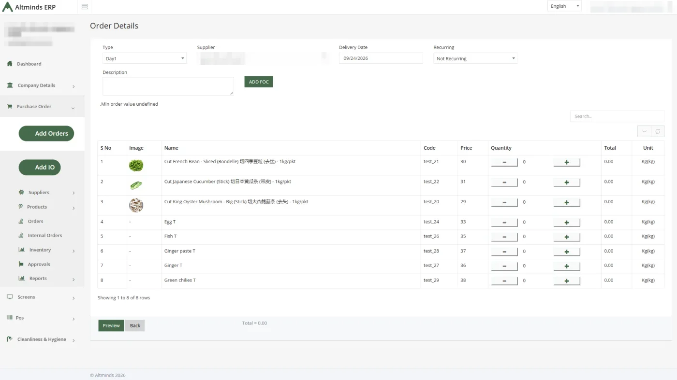Decrease quantity for Cut French Bean

click(504, 162)
